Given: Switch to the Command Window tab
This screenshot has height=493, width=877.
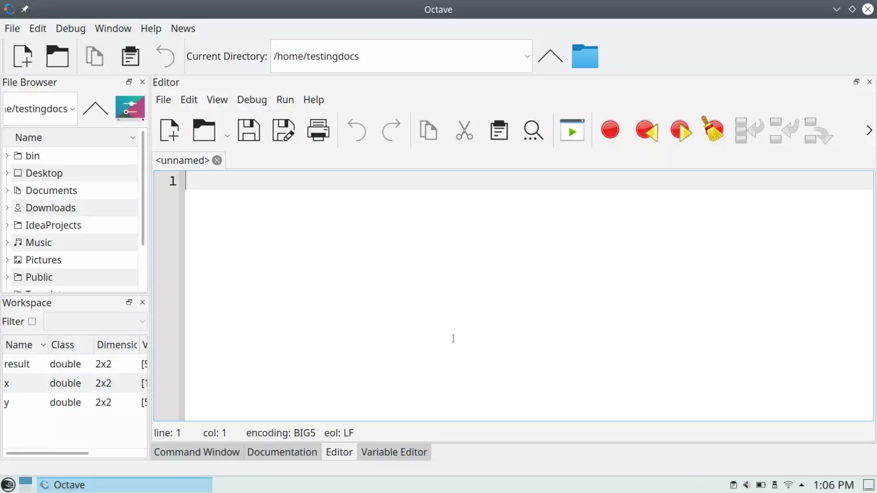Looking at the screenshot, I should [196, 451].
